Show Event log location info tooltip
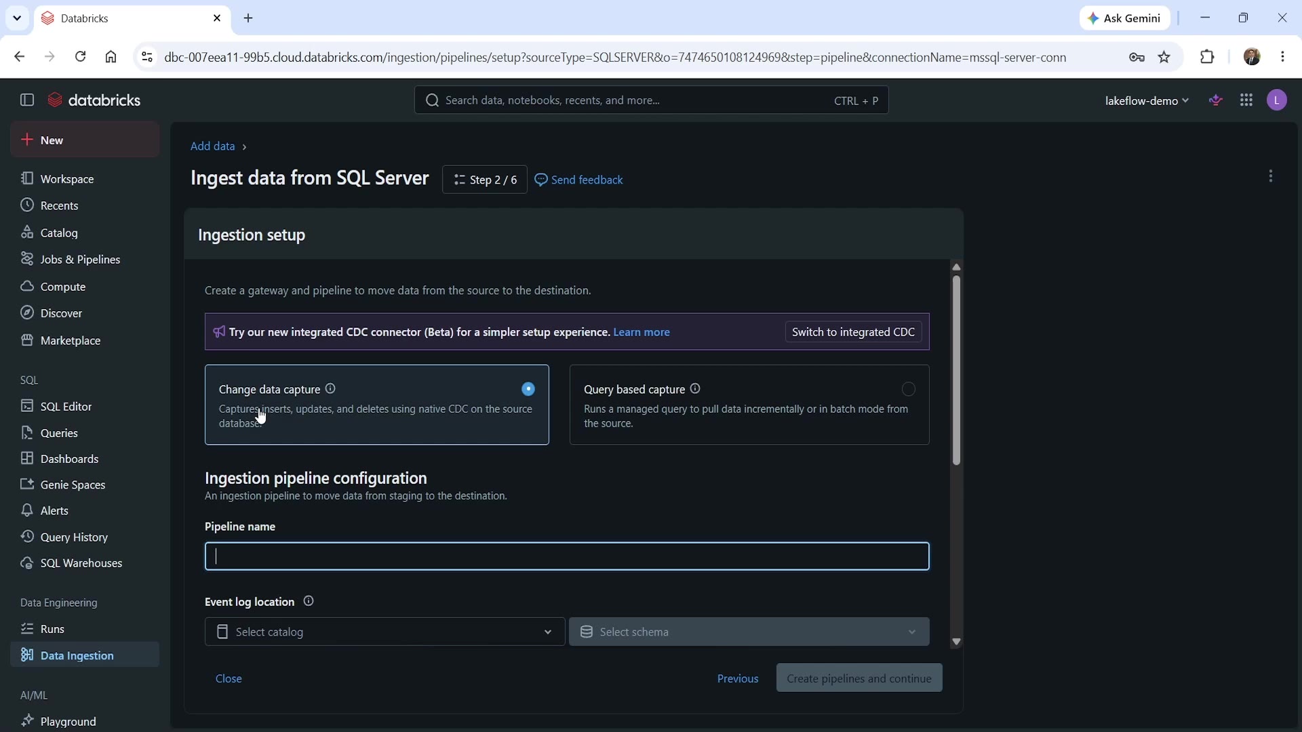Image resolution: width=1302 pixels, height=732 pixels. [309, 601]
